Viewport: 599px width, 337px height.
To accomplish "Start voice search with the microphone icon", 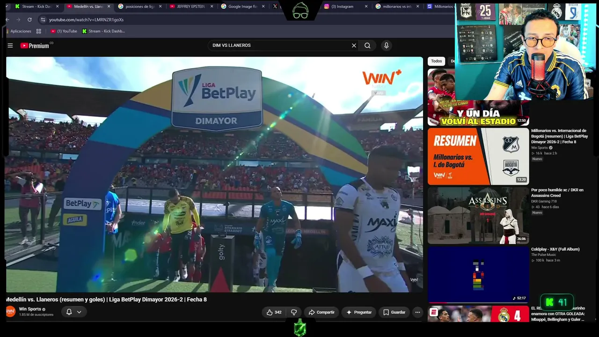I will (386, 45).
